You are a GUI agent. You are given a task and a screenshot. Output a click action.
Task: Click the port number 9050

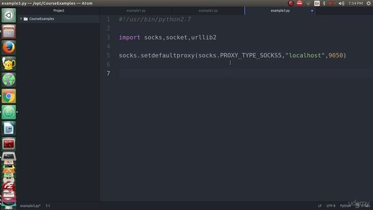336,55
